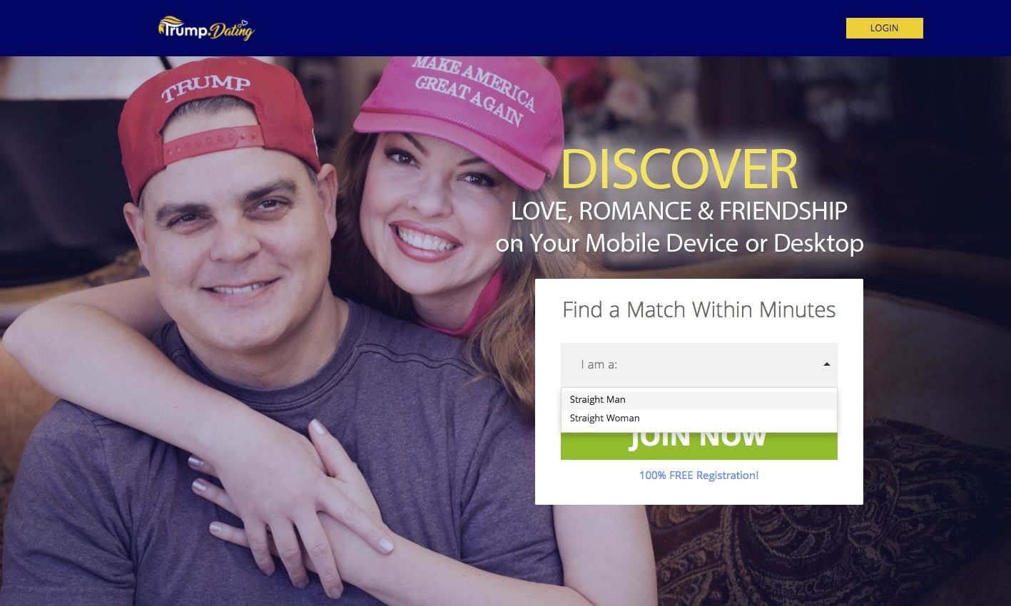Screen dimensions: 1011x606
Task: Click 'on Your Mobile Device or Desktop' text
Action: pos(679,243)
